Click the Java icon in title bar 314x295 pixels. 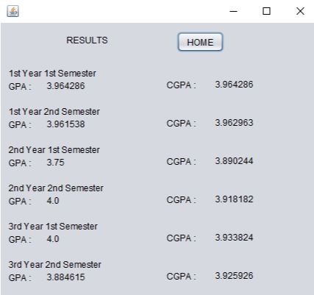pos(13,11)
